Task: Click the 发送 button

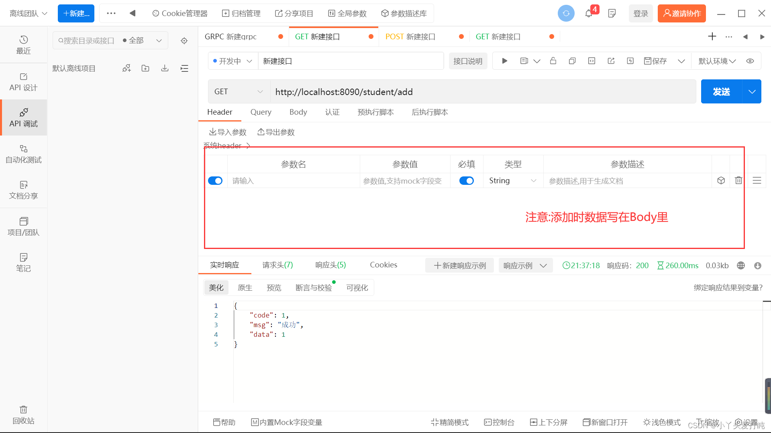Action: tap(722, 92)
